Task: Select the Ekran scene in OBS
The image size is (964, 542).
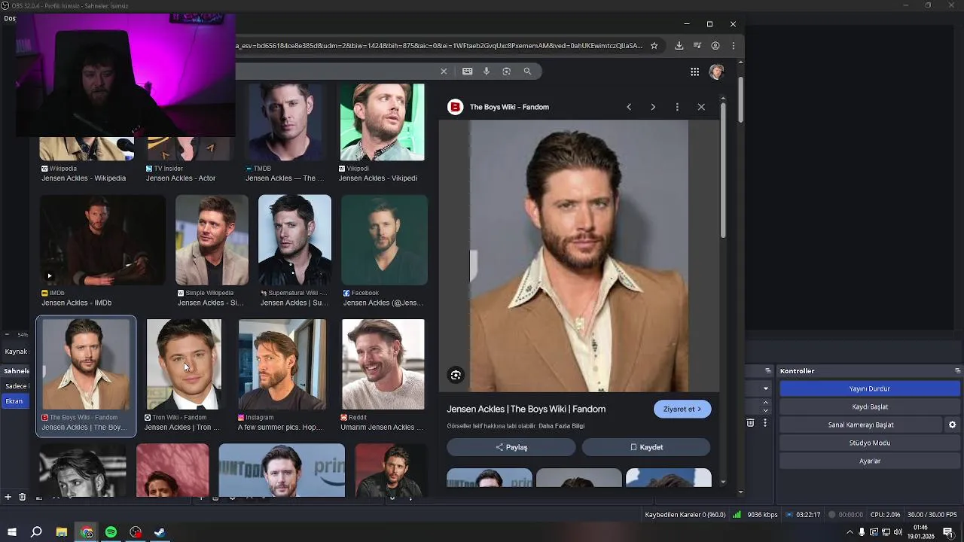Action: (14, 401)
